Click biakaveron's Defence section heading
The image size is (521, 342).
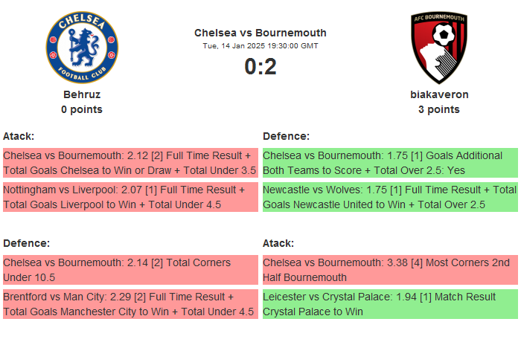tap(287, 136)
